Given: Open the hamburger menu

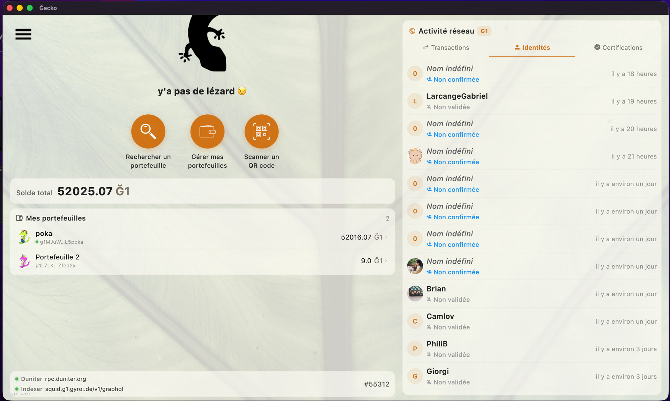Looking at the screenshot, I should pos(23,34).
